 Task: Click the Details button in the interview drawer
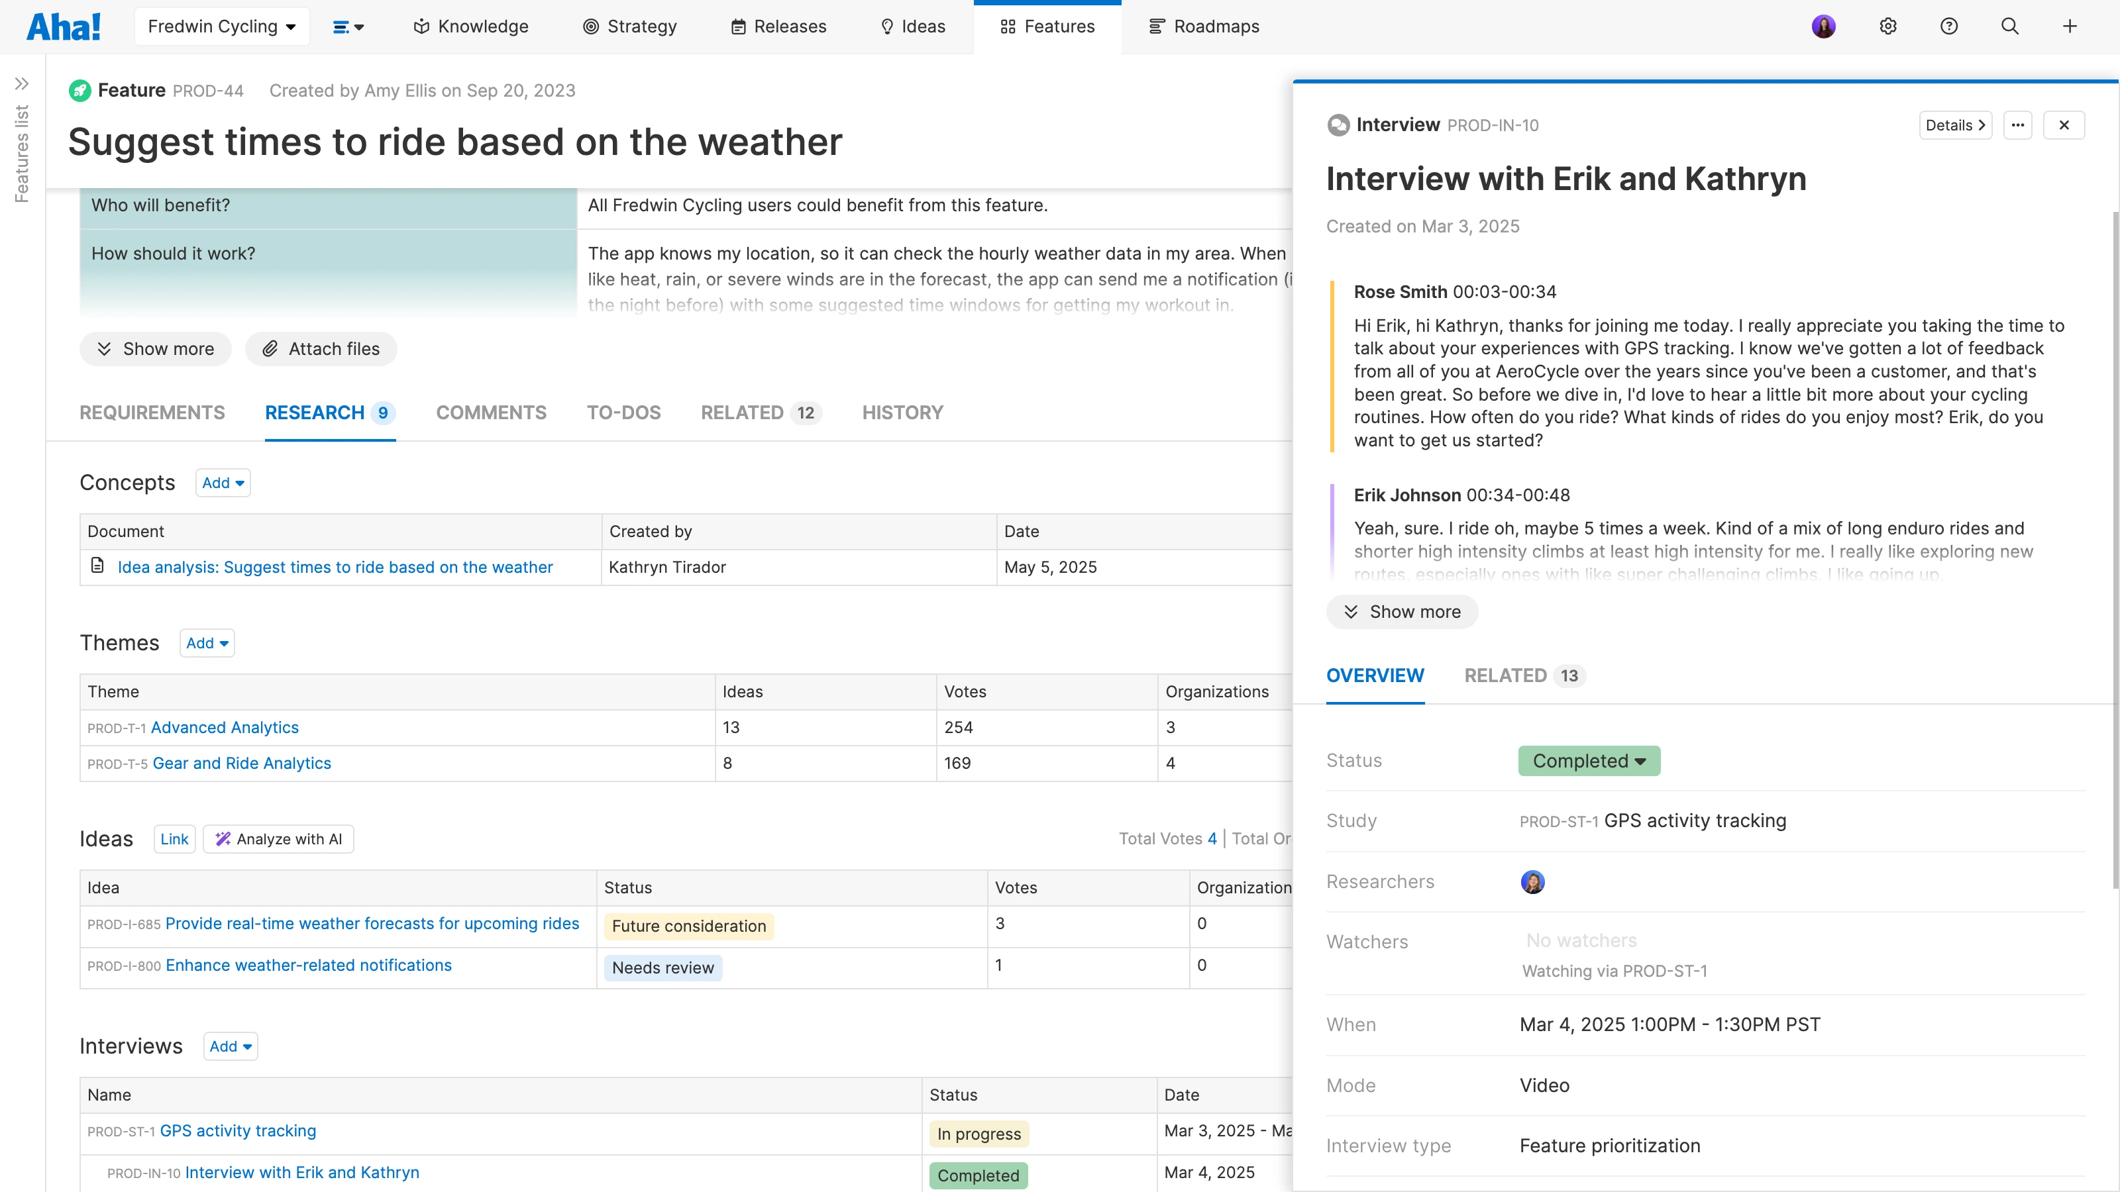pos(1956,125)
